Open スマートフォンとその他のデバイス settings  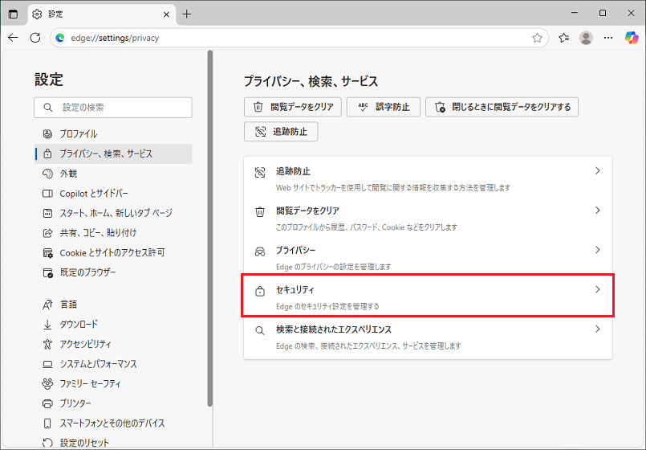point(113,423)
